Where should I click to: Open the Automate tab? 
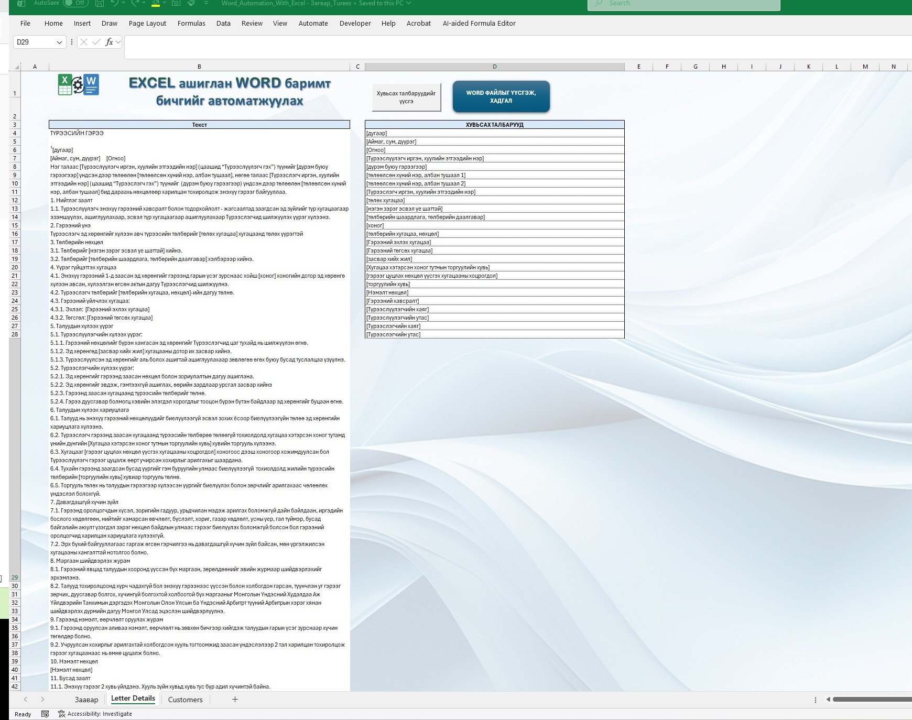point(313,23)
